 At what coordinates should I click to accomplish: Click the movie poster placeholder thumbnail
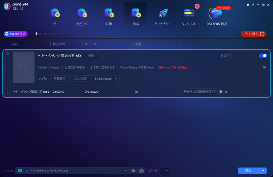(x=24, y=67)
